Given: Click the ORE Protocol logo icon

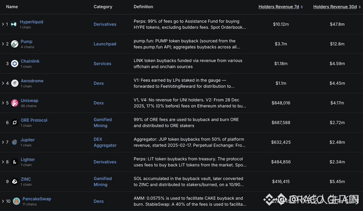Looking at the screenshot, I should click(14, 123).
